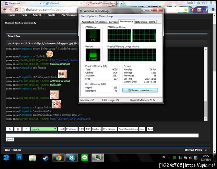The image size is (217, 169).
Task: Open LINE app in taskbar
Action: coord(85,157)
